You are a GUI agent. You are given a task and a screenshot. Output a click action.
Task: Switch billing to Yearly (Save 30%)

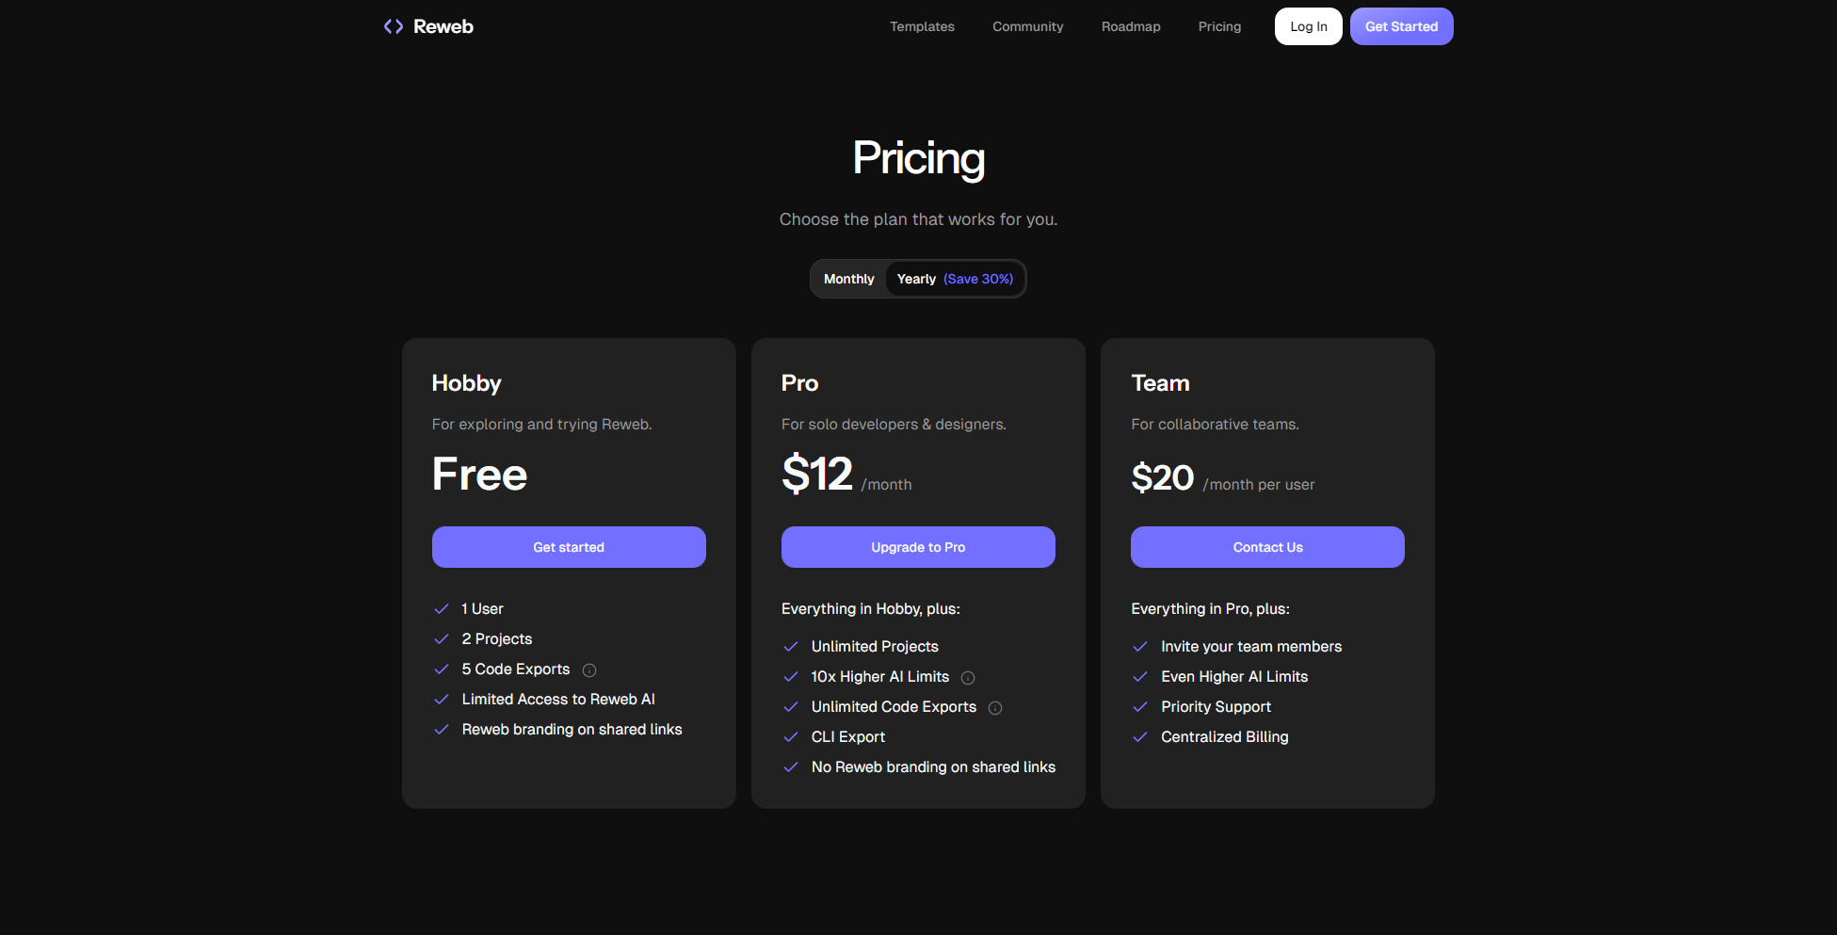(x=955, y=279)
